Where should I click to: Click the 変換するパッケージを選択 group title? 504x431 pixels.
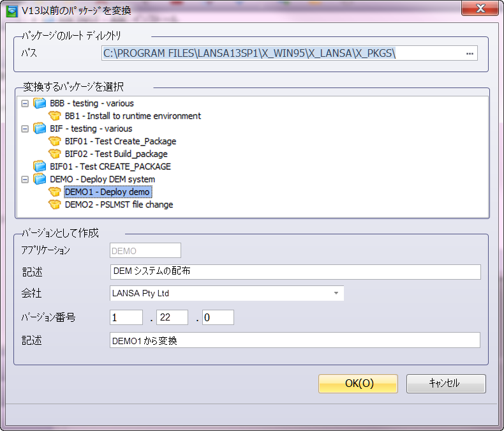(x=73, y=87)
